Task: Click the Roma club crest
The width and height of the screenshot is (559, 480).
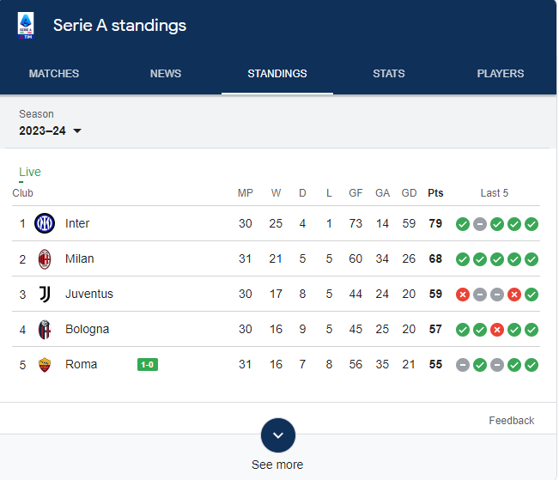Action: [x=45, y=365]
